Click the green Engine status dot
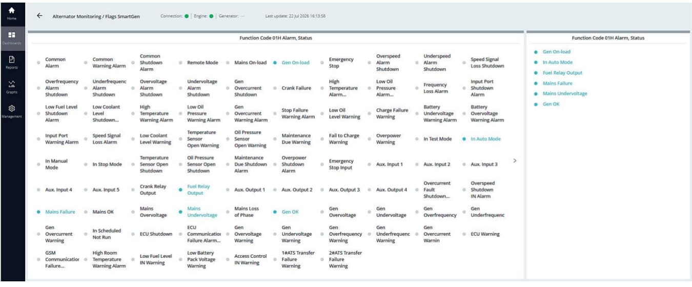 (211, 16)
